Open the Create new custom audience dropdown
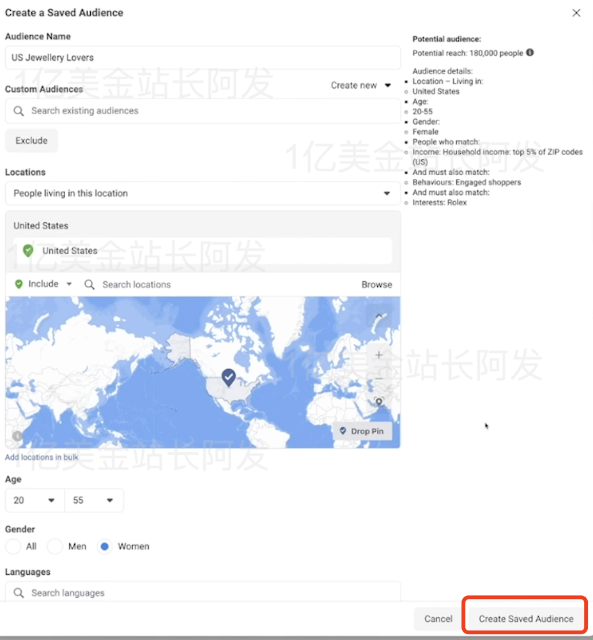Image resolution: width=593 pixels, height=640 pixels. [360, 85]
